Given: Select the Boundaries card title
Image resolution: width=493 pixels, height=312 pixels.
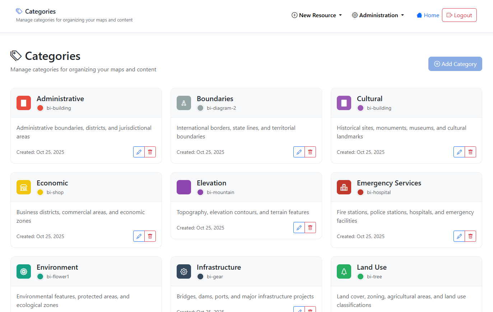Looking at the screenshot, I should [x=215, y=99].
